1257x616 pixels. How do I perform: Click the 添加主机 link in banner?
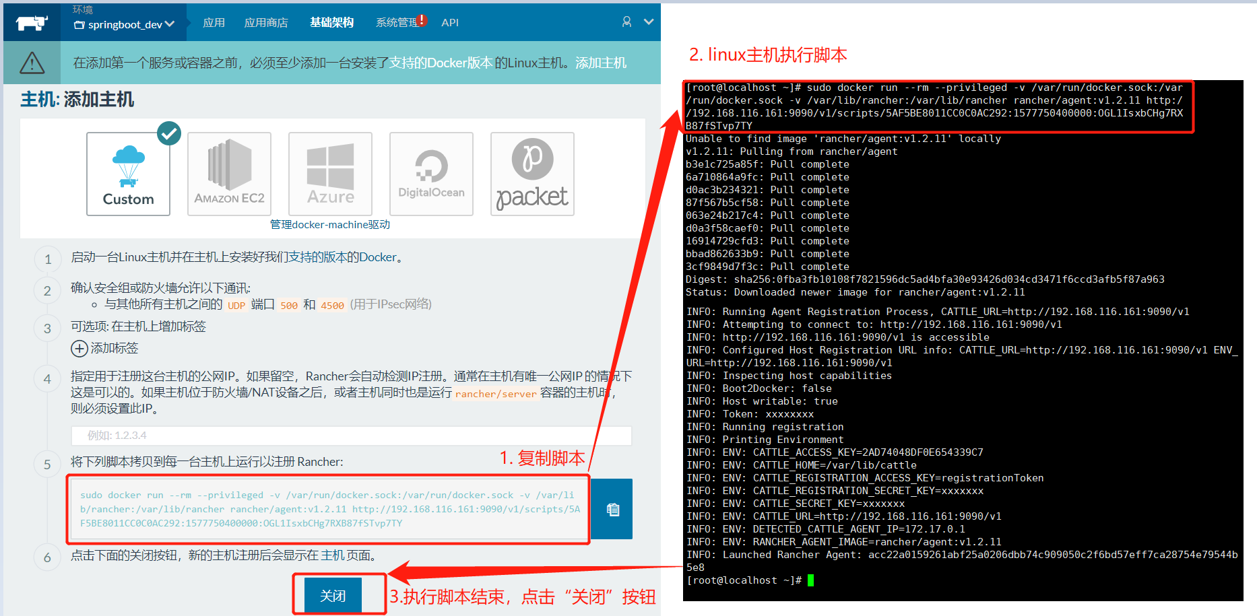click(x=601, y=63)
